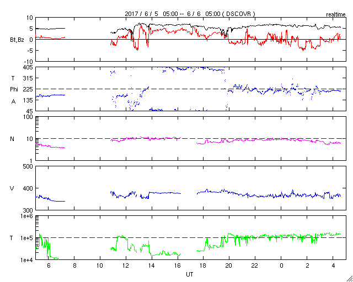Select the 'N' density axis label

12,139
